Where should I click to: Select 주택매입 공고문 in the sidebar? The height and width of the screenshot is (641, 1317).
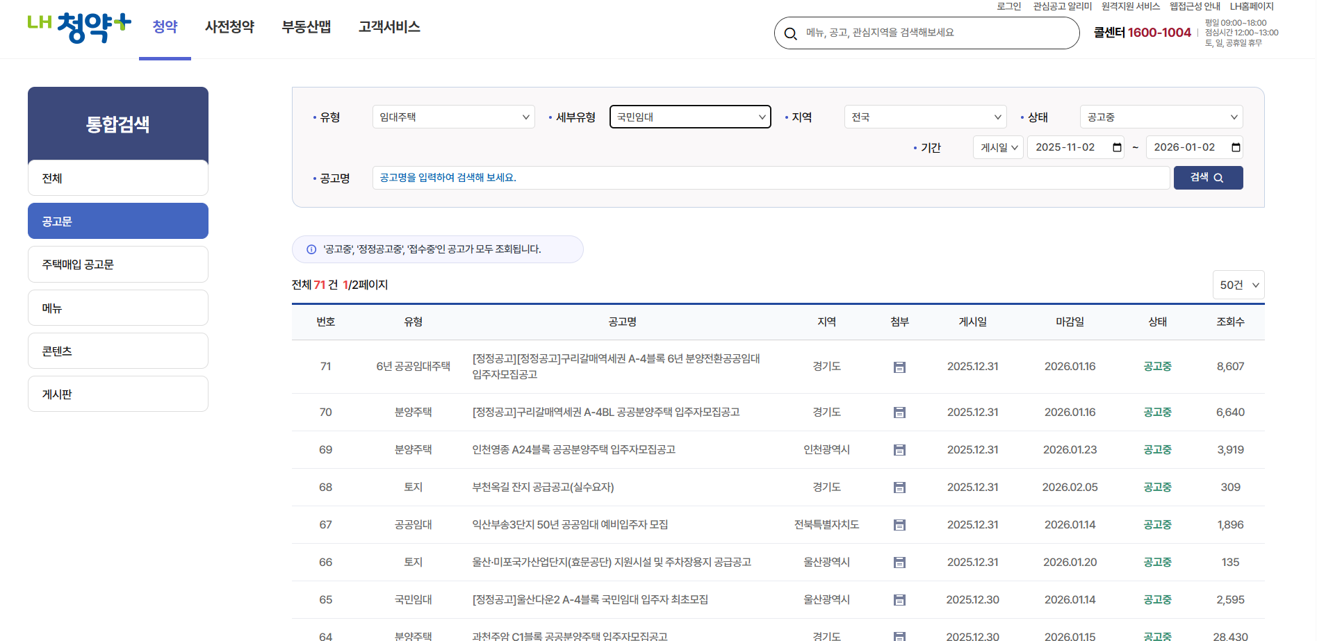click(x=117, y=264)
